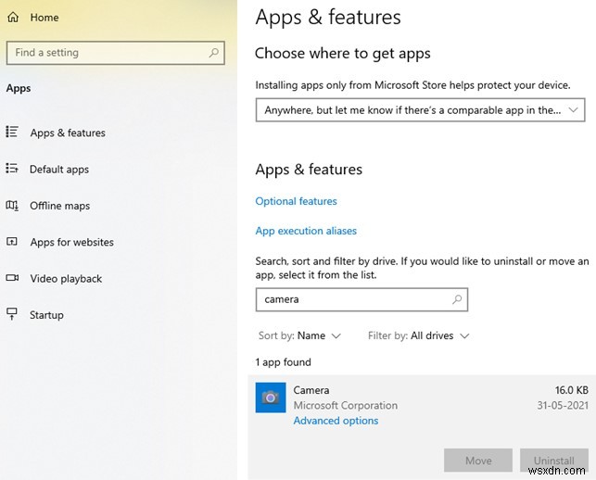This screenshot has height=480, width=596.
Task: Click the Home house icon
Action: click(x=13, y=17)
